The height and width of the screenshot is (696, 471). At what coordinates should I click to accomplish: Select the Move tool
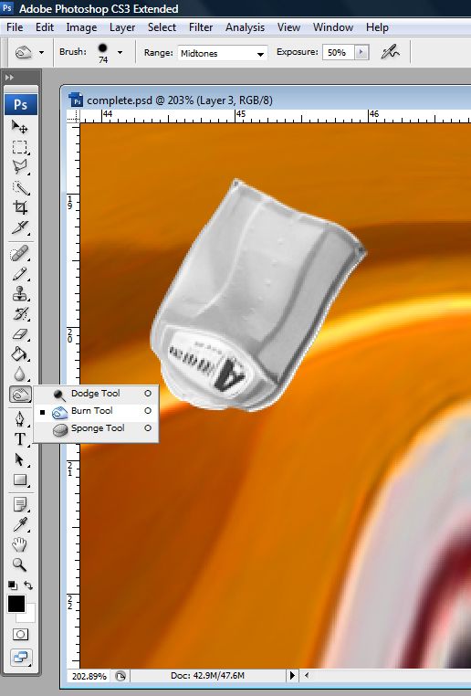click(x=20, y=127)
